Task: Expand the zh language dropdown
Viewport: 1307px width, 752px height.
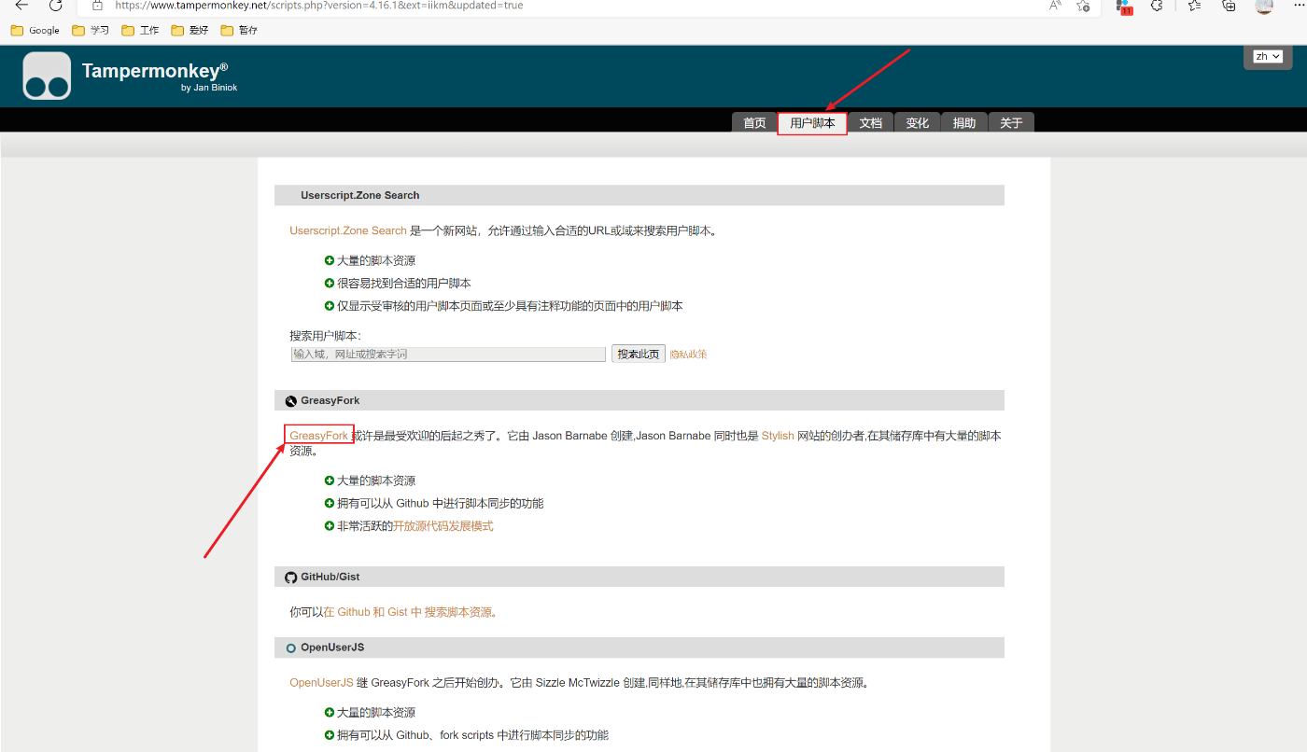Action: (1268, 56)
